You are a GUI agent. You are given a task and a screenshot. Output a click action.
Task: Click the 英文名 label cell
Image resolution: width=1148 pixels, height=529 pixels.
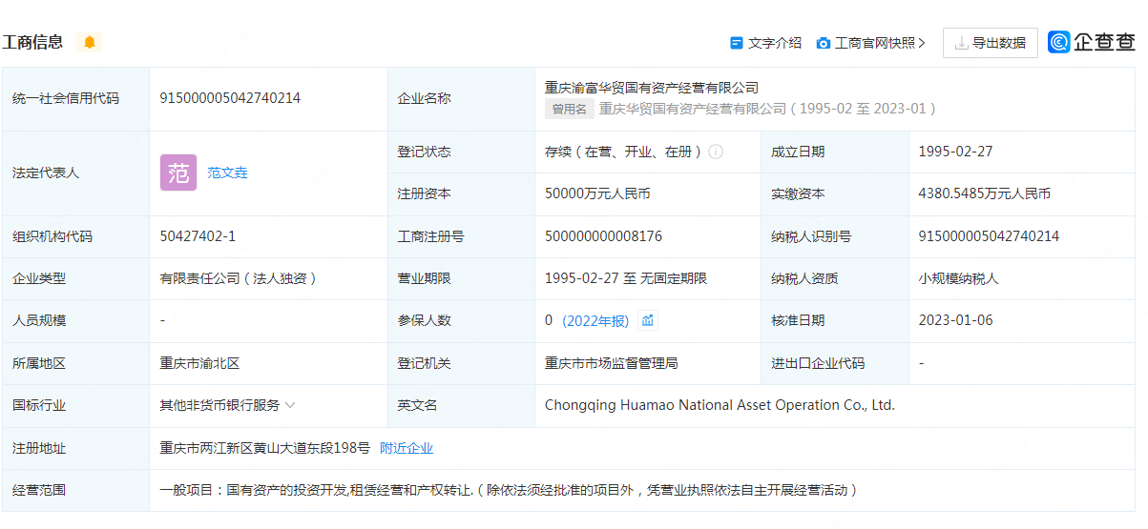tap(461, 405)
